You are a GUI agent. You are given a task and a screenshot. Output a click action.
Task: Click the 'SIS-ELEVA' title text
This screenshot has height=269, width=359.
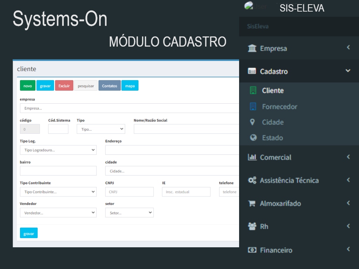(302, 8)
